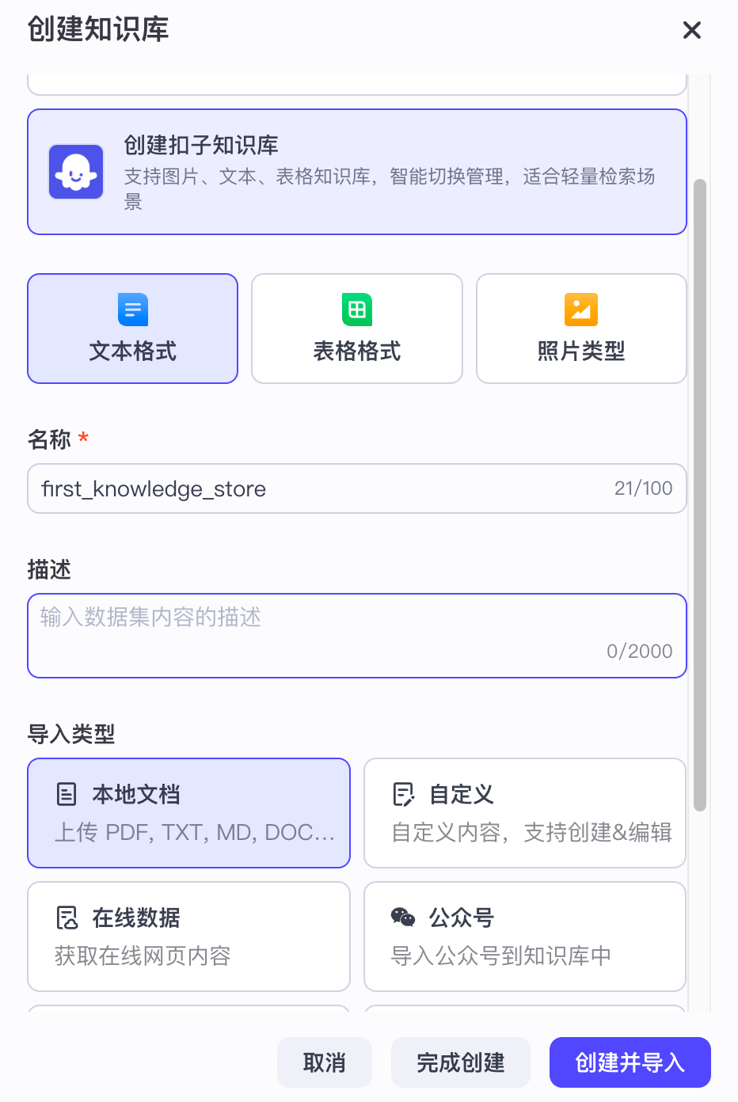Click the custom content edit icon

pos(404,794)
